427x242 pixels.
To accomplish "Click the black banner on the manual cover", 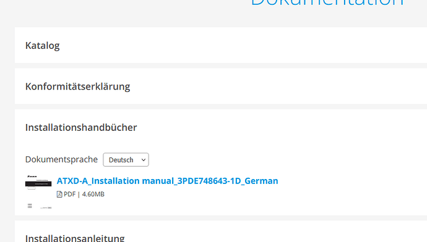I will click(x=38, y=184).
